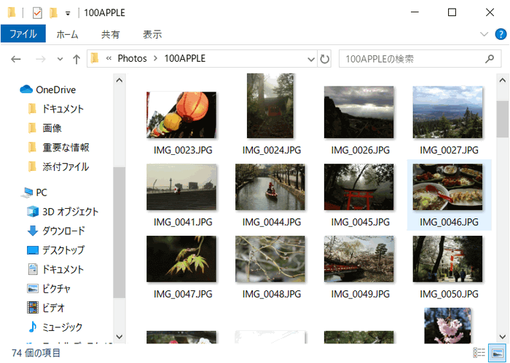This screenshot has width=510, height=363.
Task: Select OneDrive in the navigation pane
Action: pos(48,89)
